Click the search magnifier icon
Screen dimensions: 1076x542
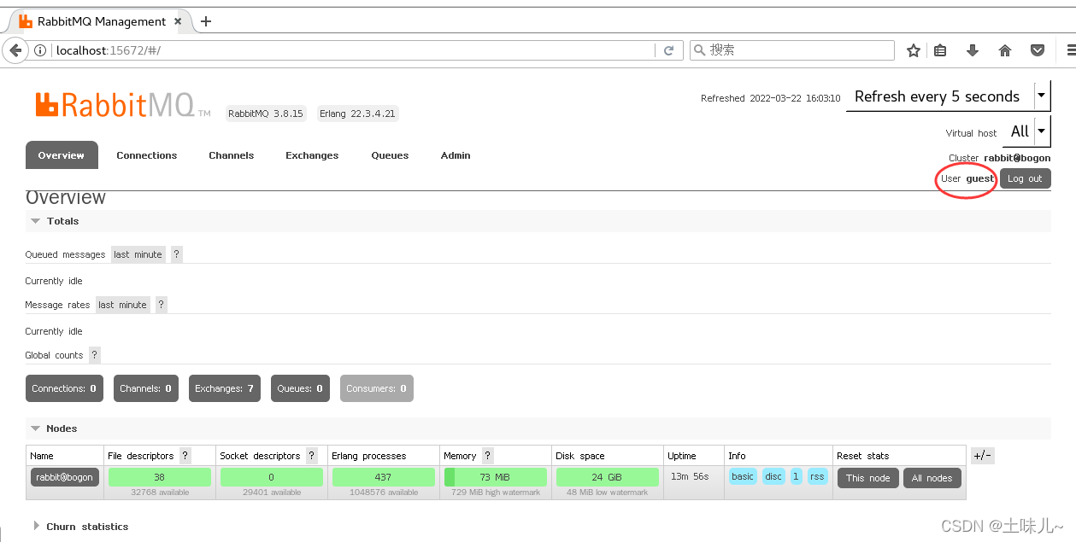(x=699, y=50)
